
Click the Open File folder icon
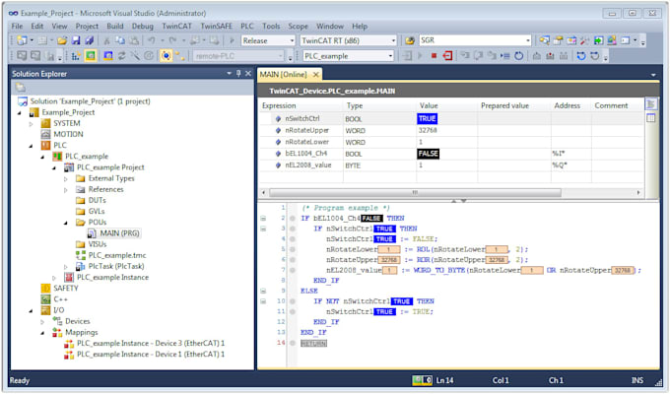62,40
